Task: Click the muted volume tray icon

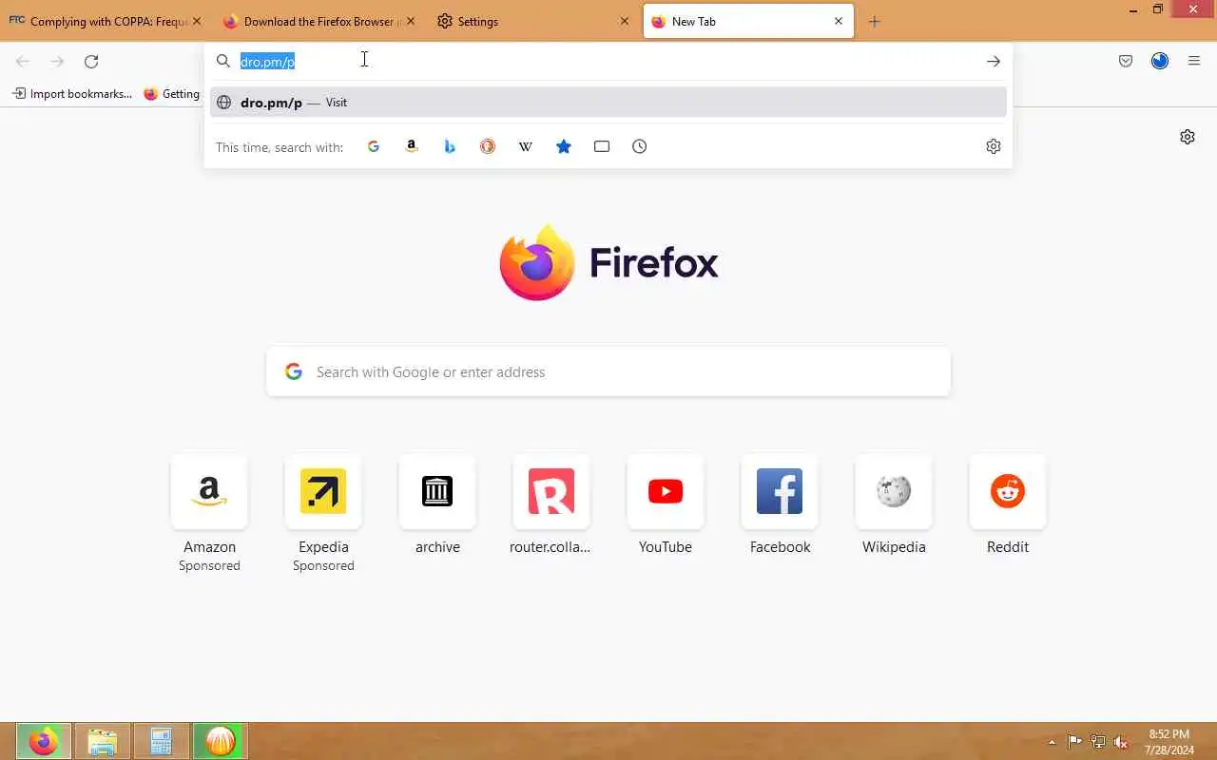Action: (1122, 742)
